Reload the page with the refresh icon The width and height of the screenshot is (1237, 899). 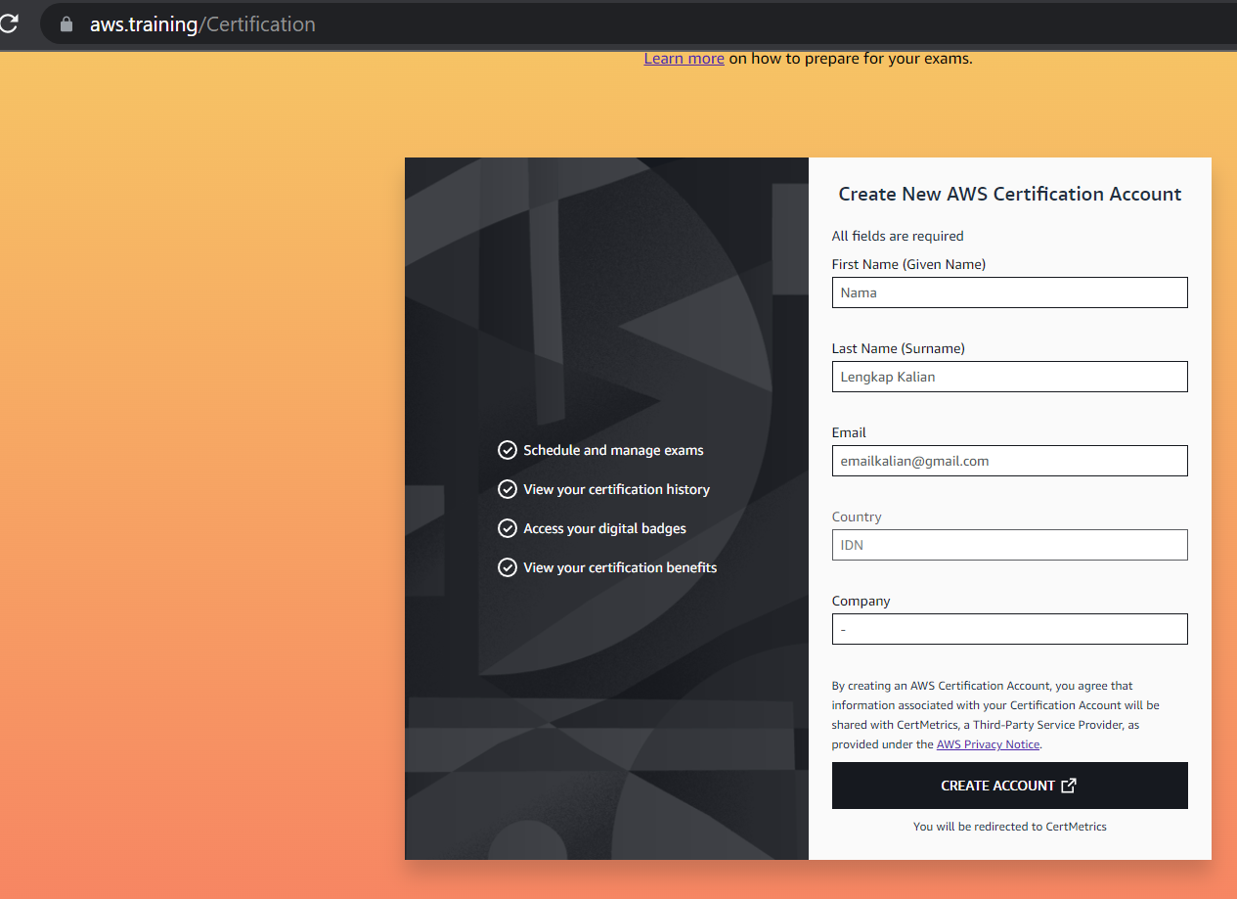coord(8,24)
